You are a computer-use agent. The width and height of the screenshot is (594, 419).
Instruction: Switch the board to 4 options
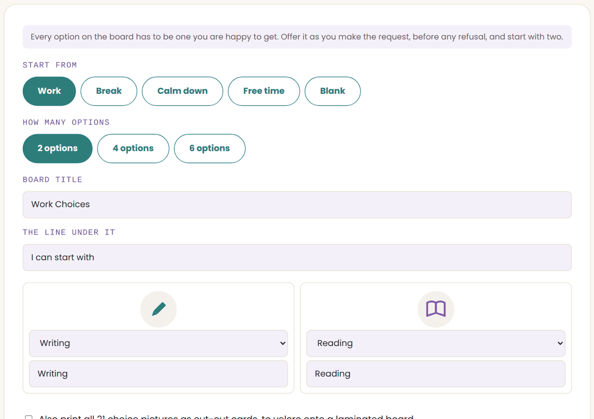[133, 148]
